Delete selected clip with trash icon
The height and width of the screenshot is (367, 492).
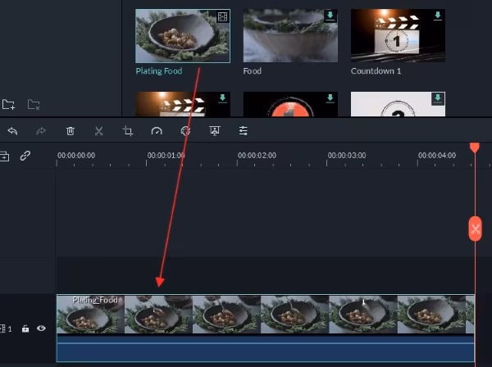pyautogui.click(x=71, y=131)
